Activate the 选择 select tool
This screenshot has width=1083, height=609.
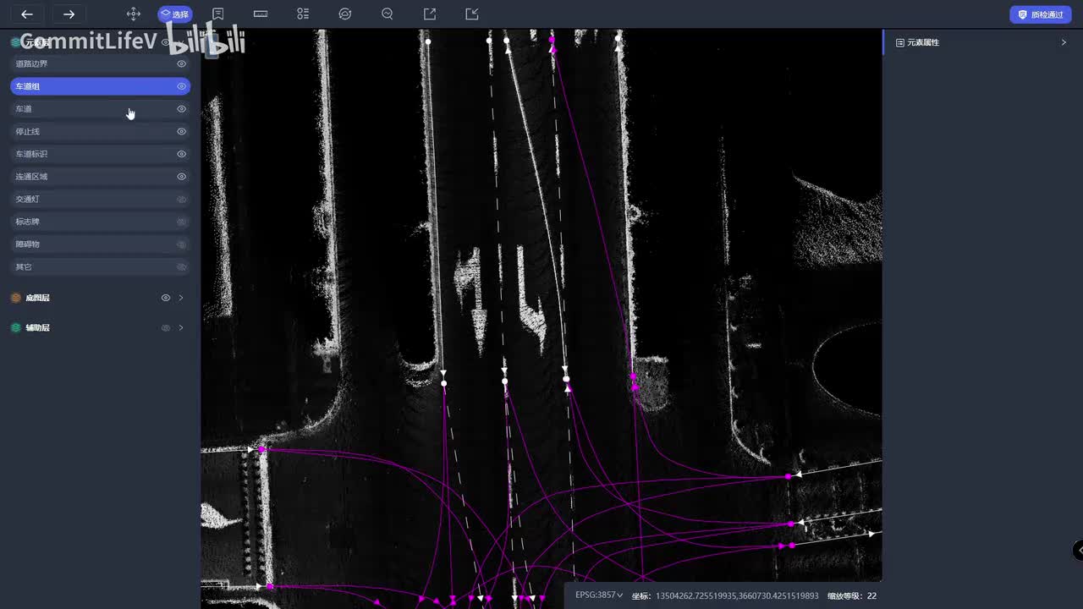(x=175, y=14)
